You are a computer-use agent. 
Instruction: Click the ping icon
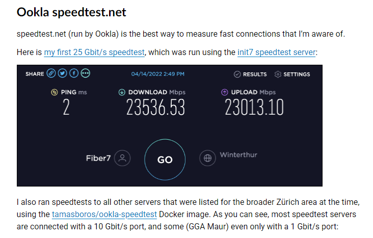point(55,92)
